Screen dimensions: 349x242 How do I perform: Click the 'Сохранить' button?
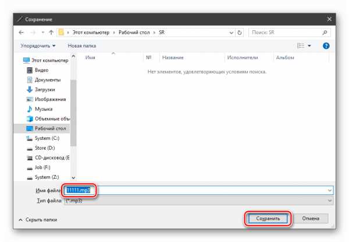point(268,219)
